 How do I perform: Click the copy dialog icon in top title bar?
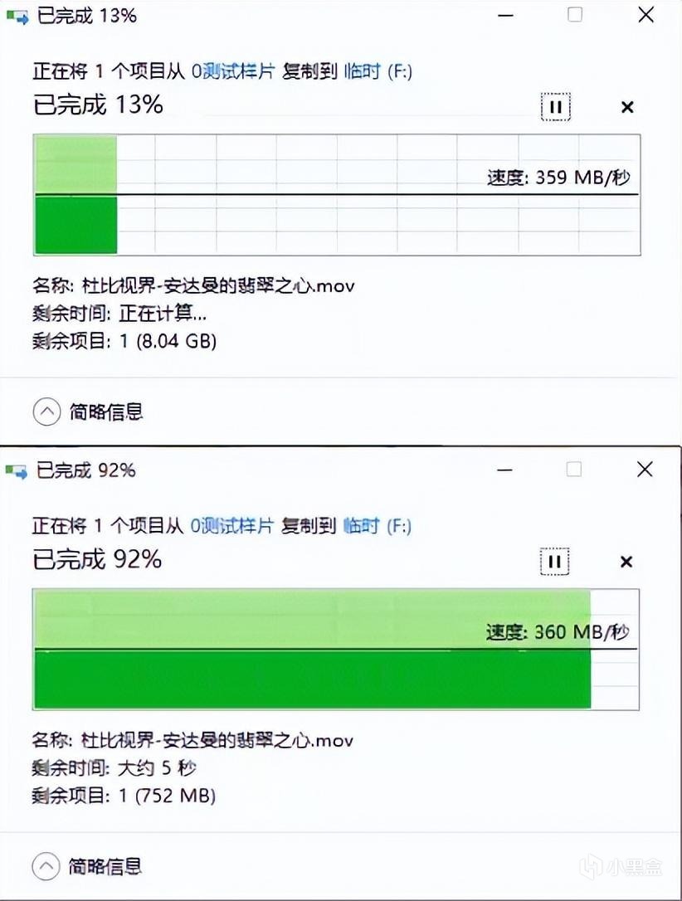coord(17,14)
